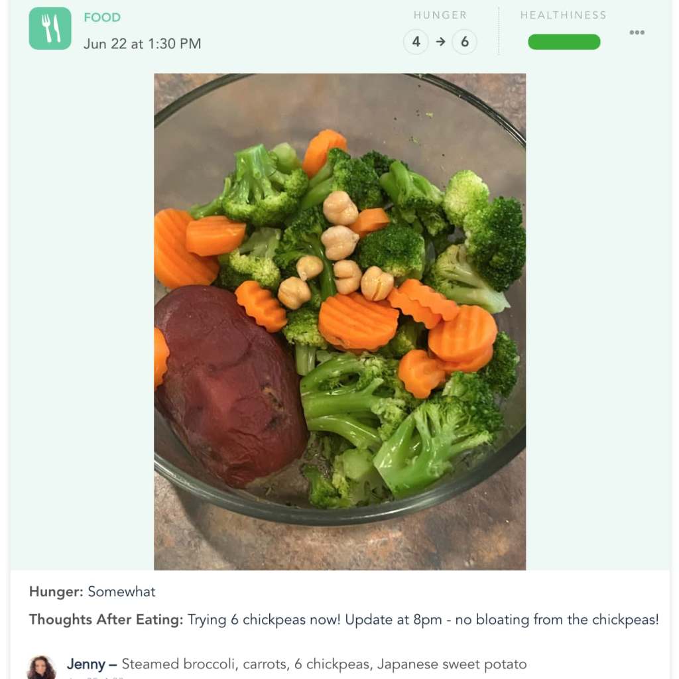The height and width of the screenshot is (679, 679).
Task: Open the three-dot more options menu
Action: tap(637, 32)
